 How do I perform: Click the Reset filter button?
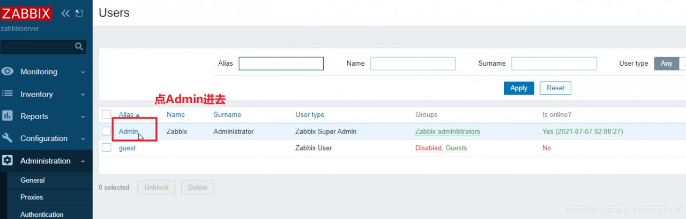click(555, 88)
